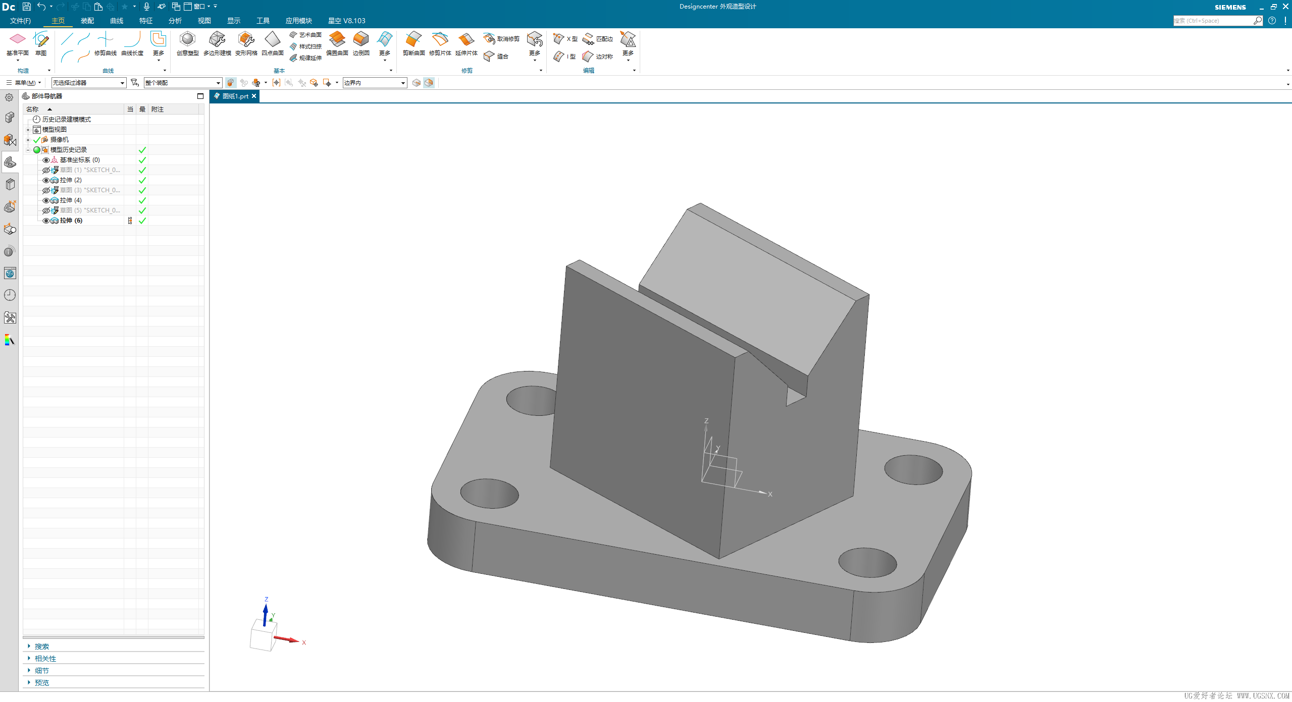Click in the 搜索 (Ctrl+Space) search box
This screenshot has width=1292, height=702.
point(1213,21)
